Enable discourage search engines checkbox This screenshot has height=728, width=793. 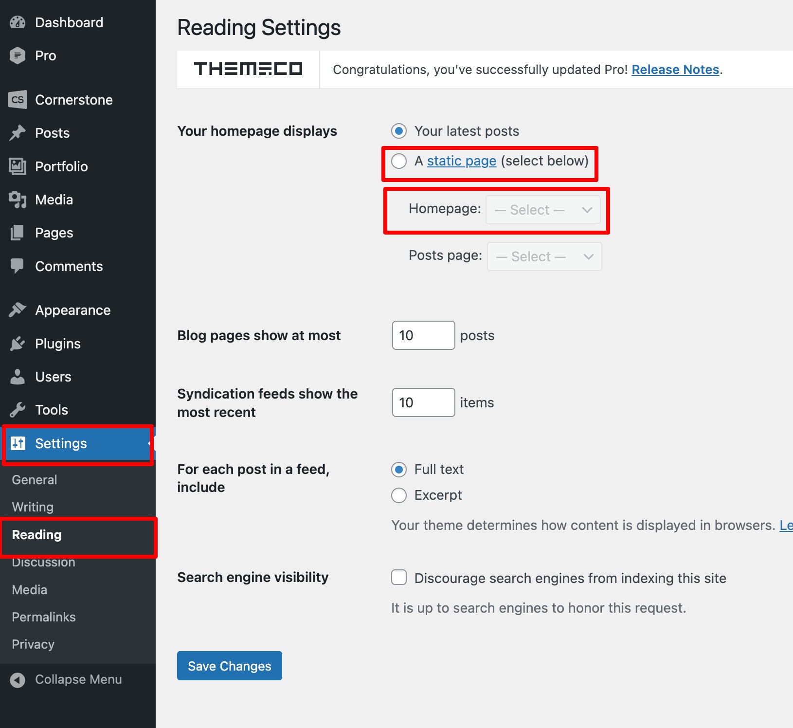click(x=399, y=578)
